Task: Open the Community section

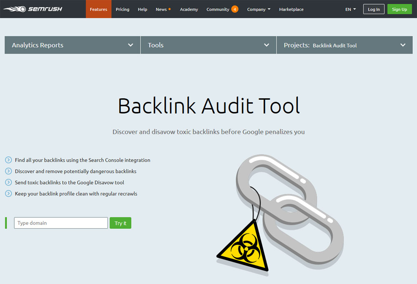Action: click(218, 9)
